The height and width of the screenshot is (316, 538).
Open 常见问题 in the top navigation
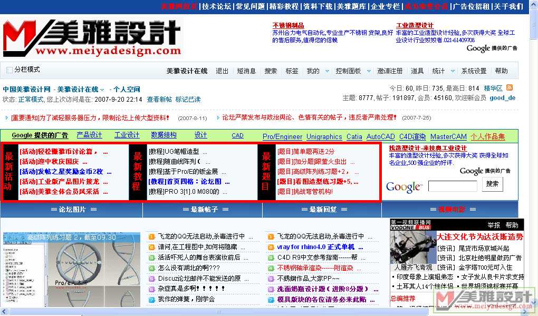coord(250,6)
